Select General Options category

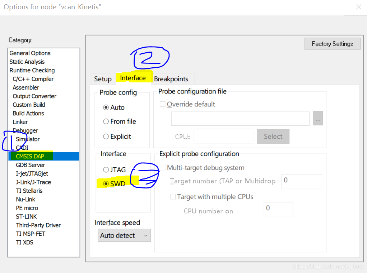[30, 53]
